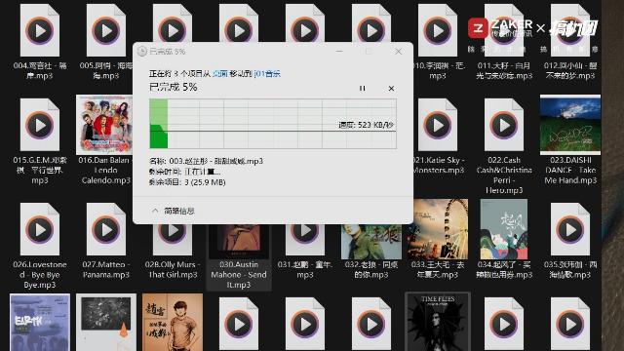This screenshot has width=624, height=351.
Task: Select the 022.Cash Cash Hero.mp3 file icon
Action: click(x=504, y=125)
